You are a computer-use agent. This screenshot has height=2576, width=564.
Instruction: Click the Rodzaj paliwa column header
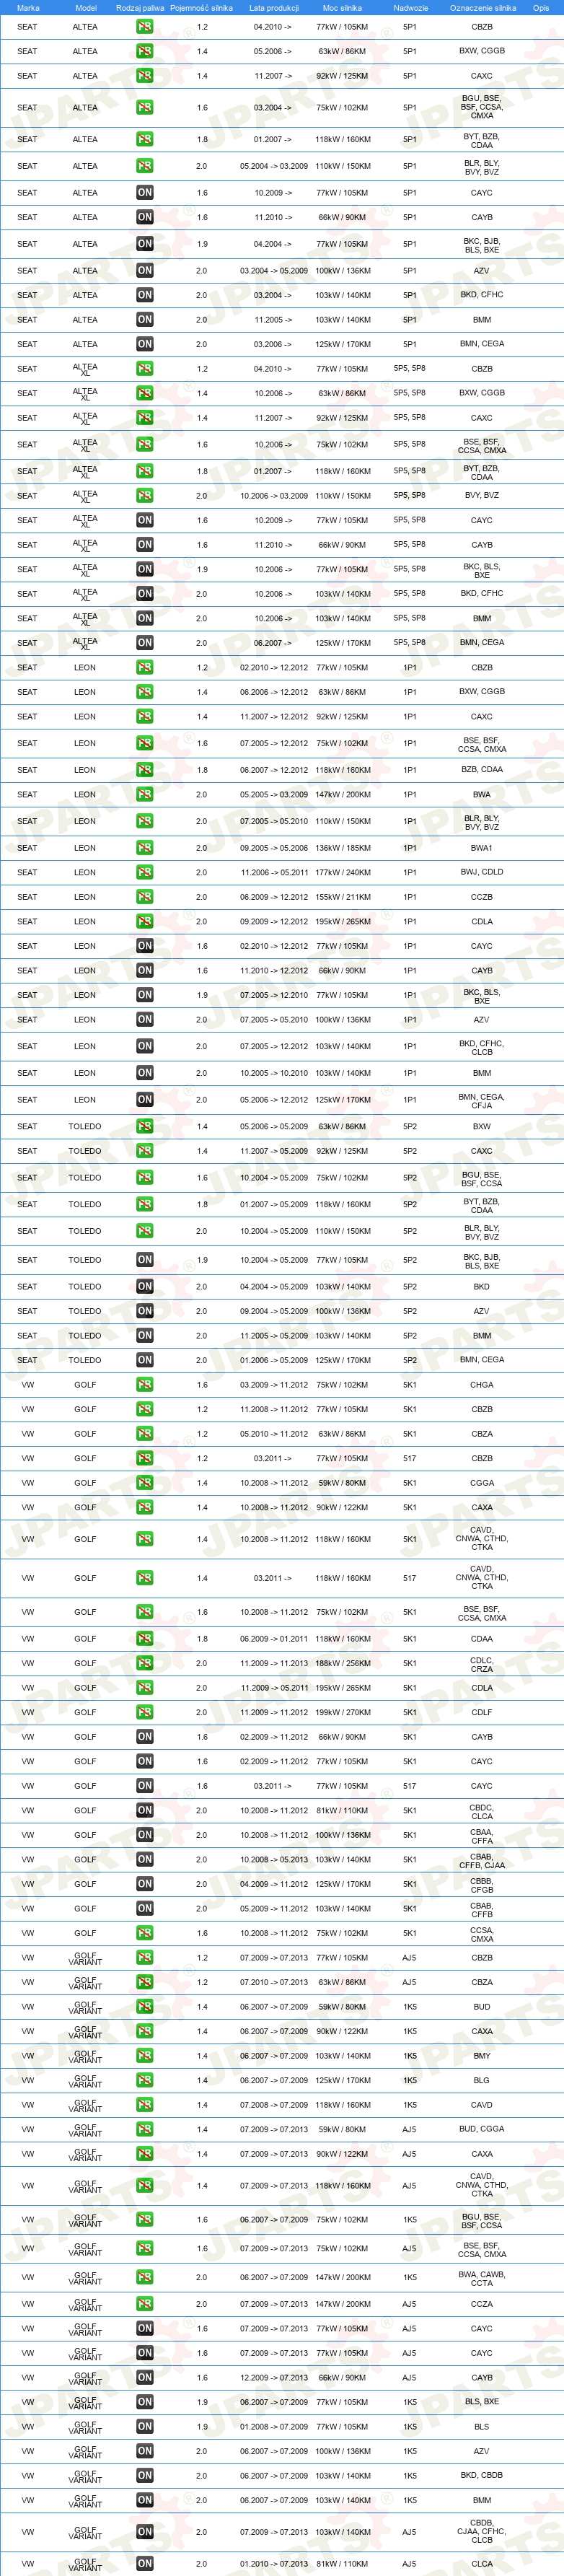click(140, 7)
